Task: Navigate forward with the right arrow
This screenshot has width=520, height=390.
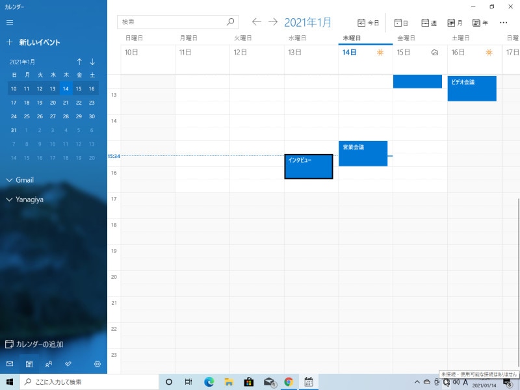Action: tap(273, 22)
